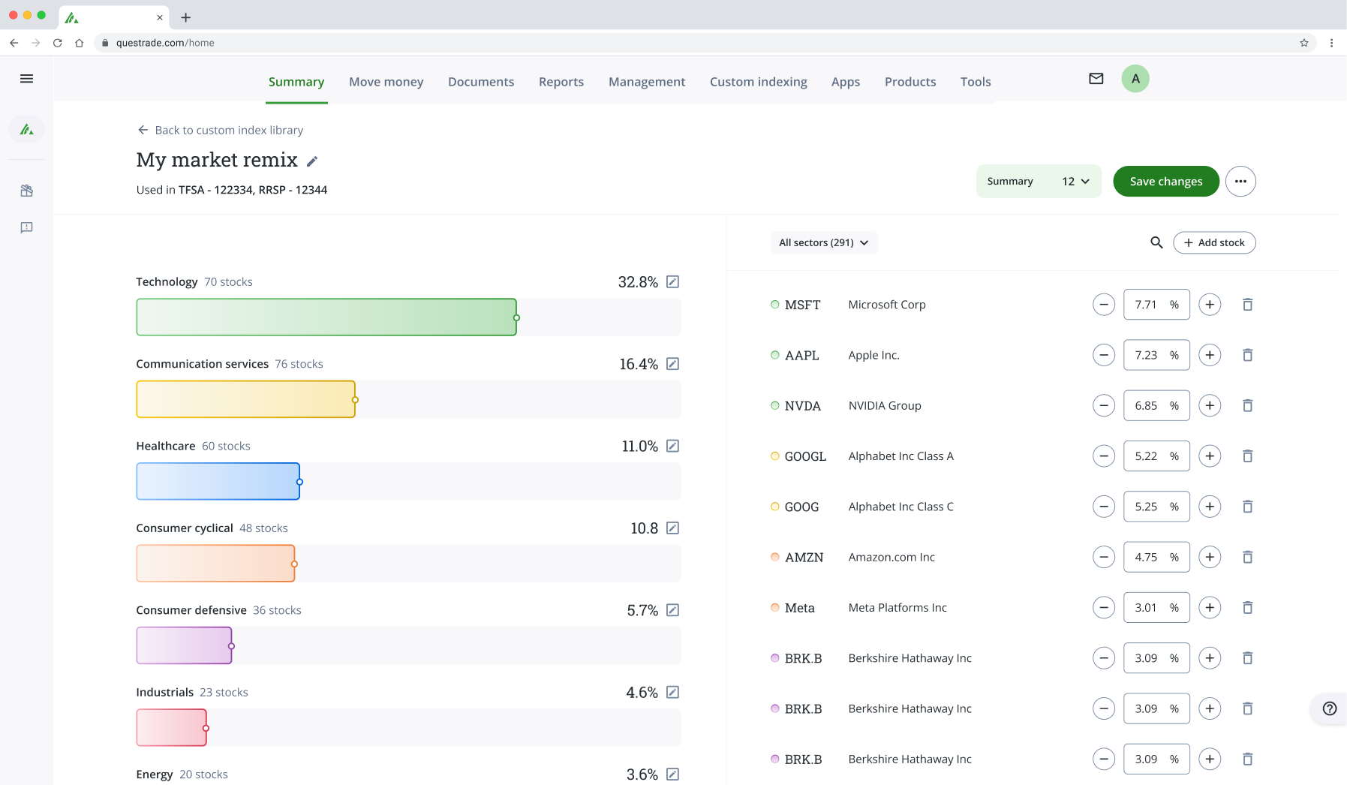Click the MSFT 7.71 weight field
Screen dimensions: 1347x785
point(1156,305)
